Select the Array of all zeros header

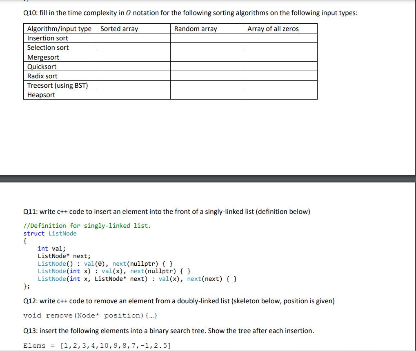tap(272, 29)
